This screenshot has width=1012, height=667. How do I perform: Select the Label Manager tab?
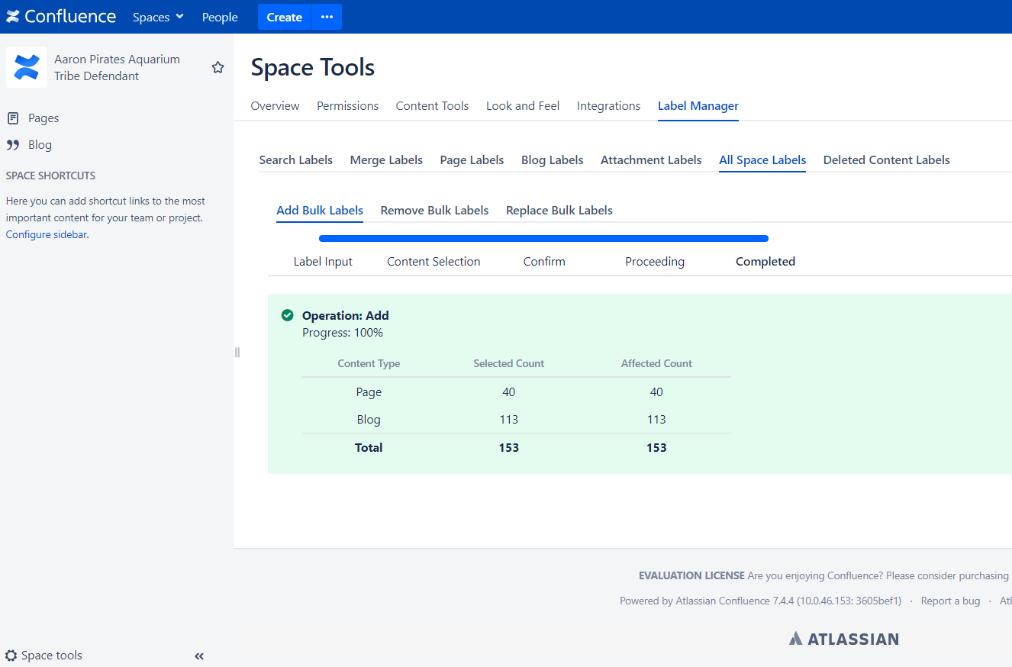pos(698,106)
